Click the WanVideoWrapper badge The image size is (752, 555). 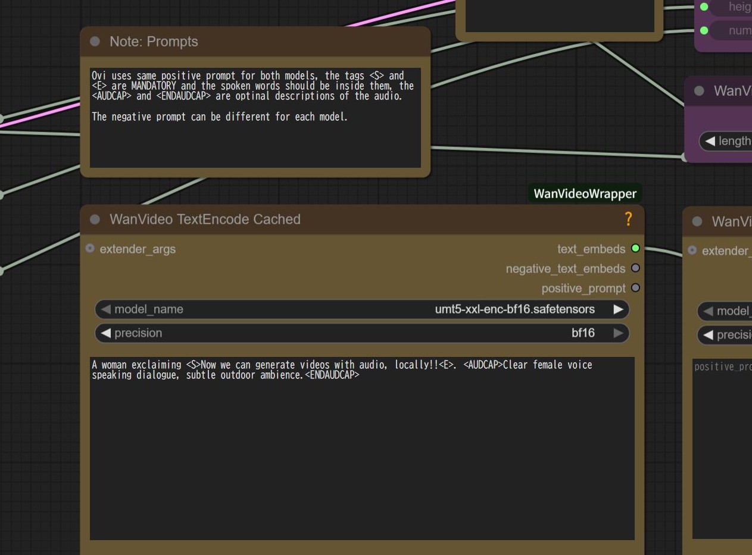585,194
